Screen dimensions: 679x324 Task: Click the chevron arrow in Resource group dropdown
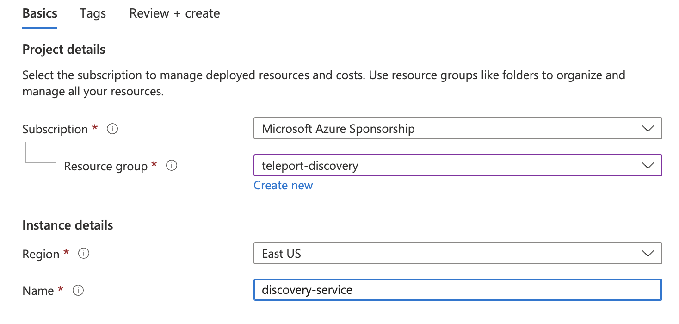(648, 166)
